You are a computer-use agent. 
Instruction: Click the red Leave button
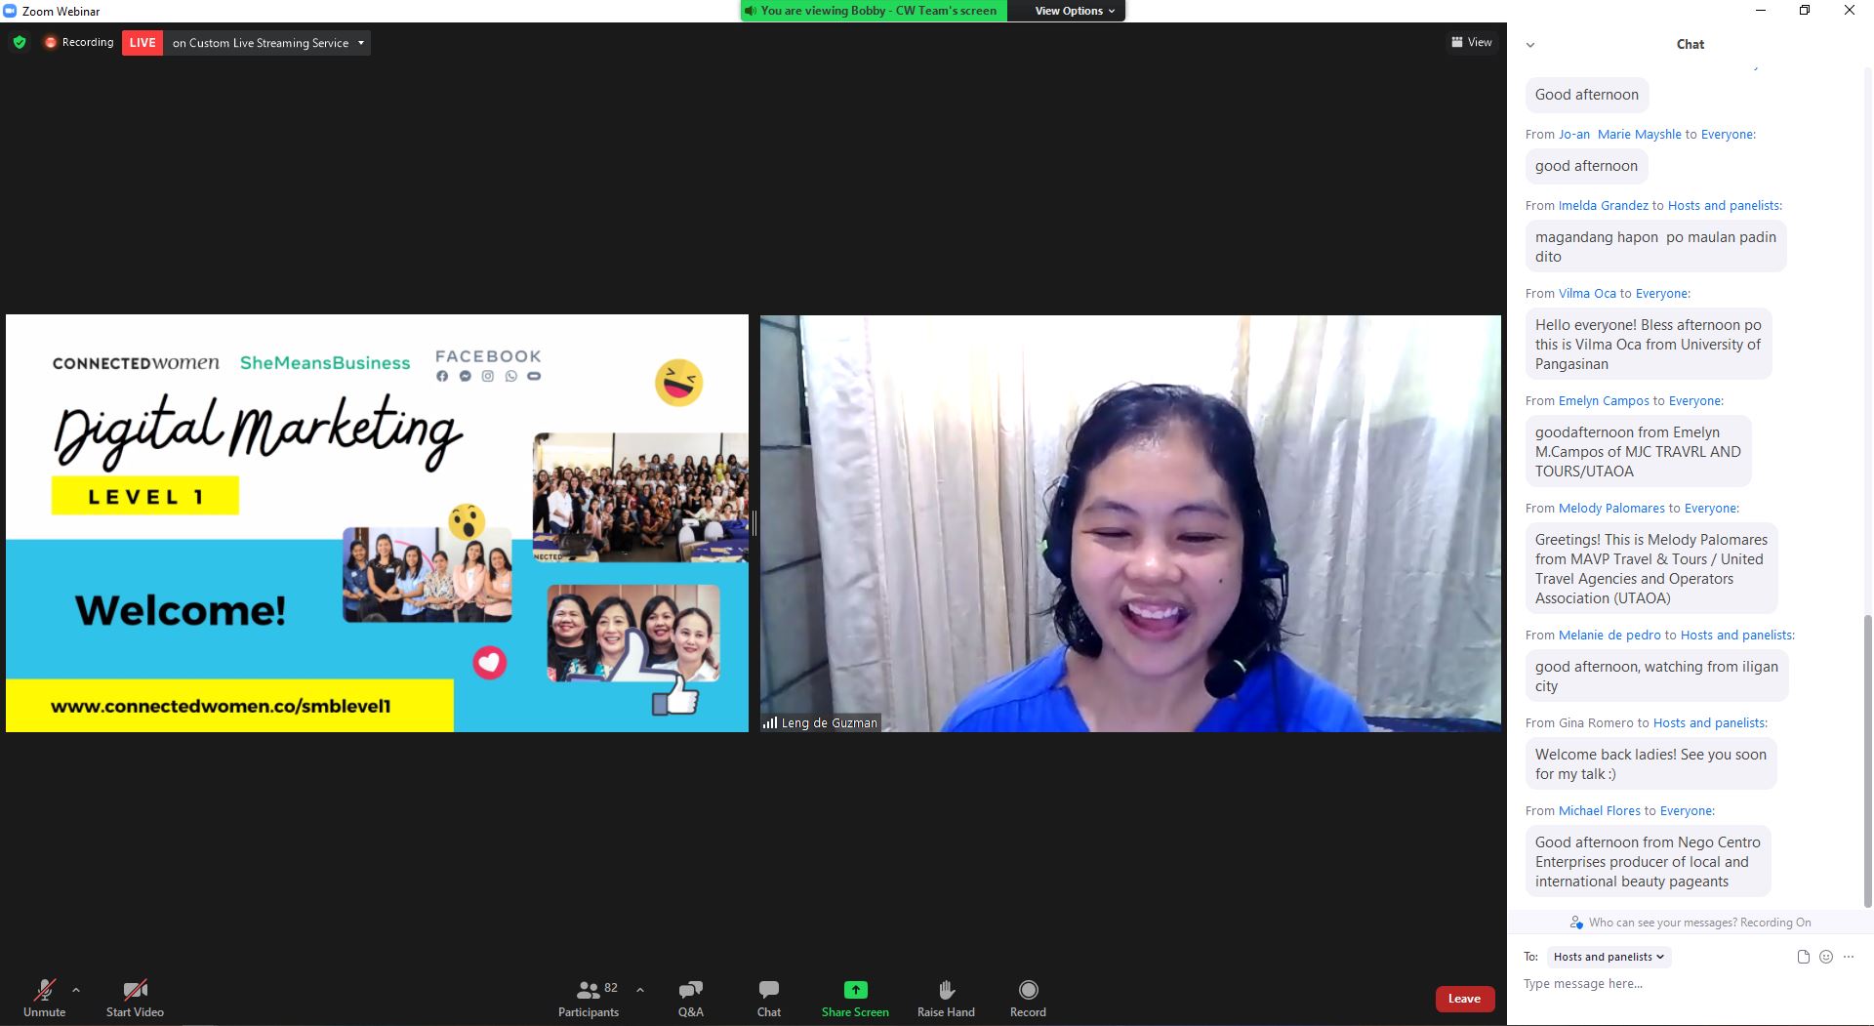point(1464,999)
